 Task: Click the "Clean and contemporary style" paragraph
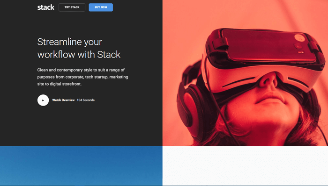pos(82,77)
